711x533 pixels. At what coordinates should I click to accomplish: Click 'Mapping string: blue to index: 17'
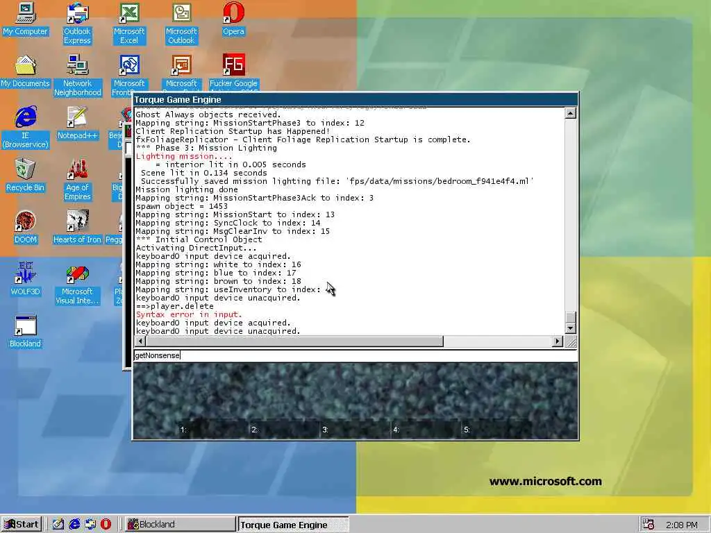[x=216, y=273]
